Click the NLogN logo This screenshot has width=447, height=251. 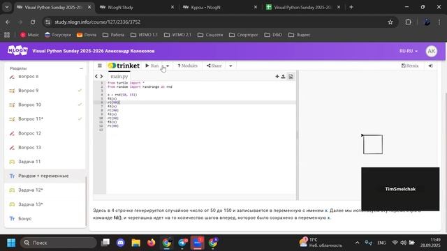tap(17, 51)
